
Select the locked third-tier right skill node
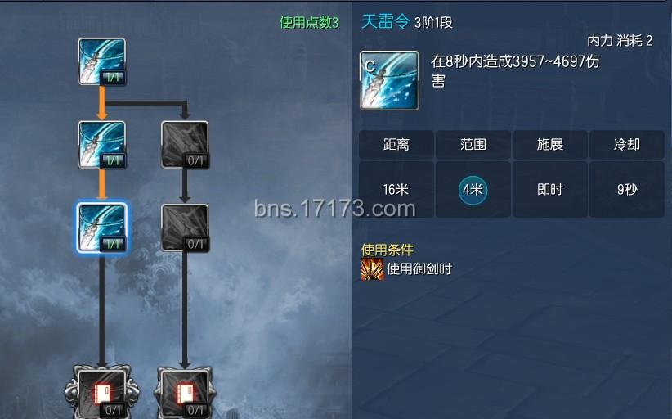pyautogui.click(x=185, y=228)
